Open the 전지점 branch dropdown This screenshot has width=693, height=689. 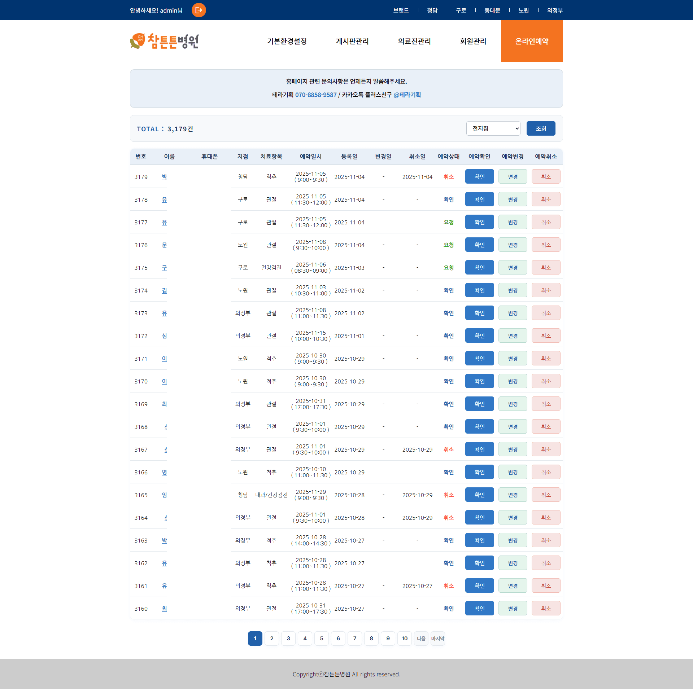coord(493,128)
